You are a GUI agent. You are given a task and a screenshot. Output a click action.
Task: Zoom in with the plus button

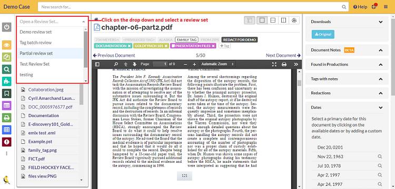tap(194, 64)
